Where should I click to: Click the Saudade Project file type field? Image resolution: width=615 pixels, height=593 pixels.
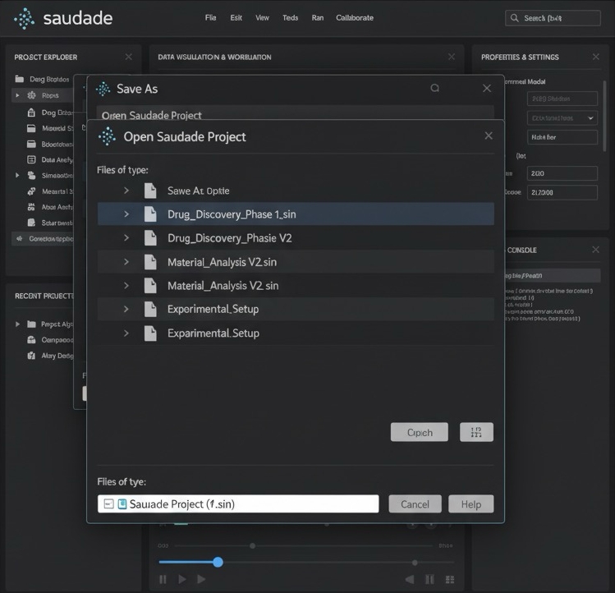point(238,504)
